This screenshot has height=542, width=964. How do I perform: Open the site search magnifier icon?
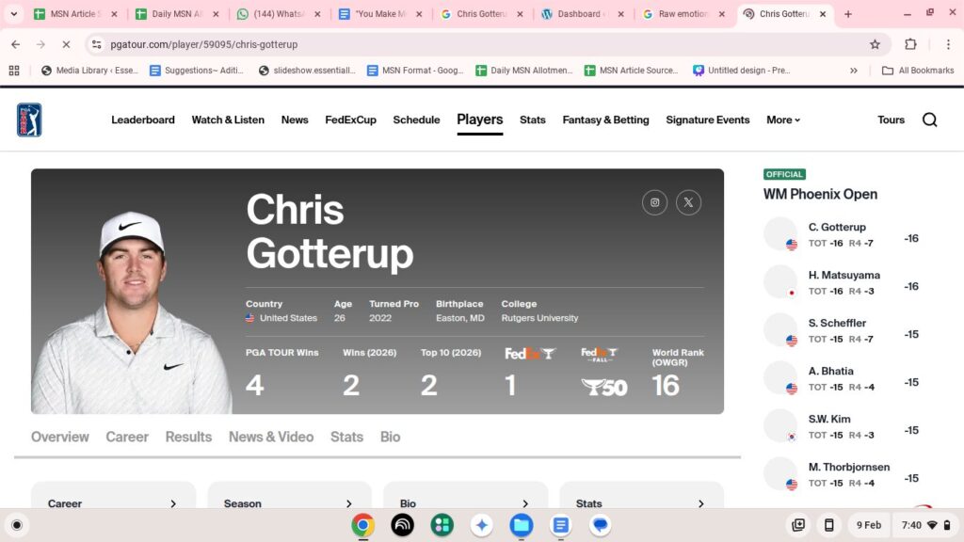[x=929, y=120]
